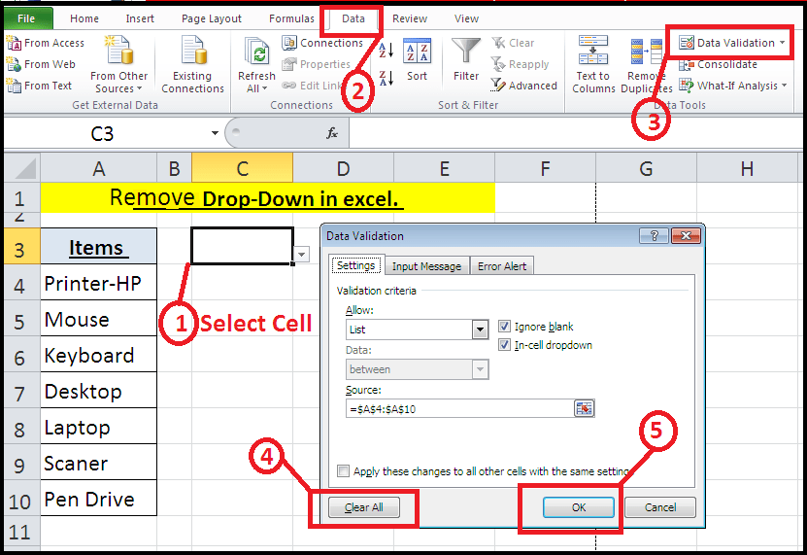Select the Scaner cell
The height and width of the screenshot is (555, 807).
(99, 463)
